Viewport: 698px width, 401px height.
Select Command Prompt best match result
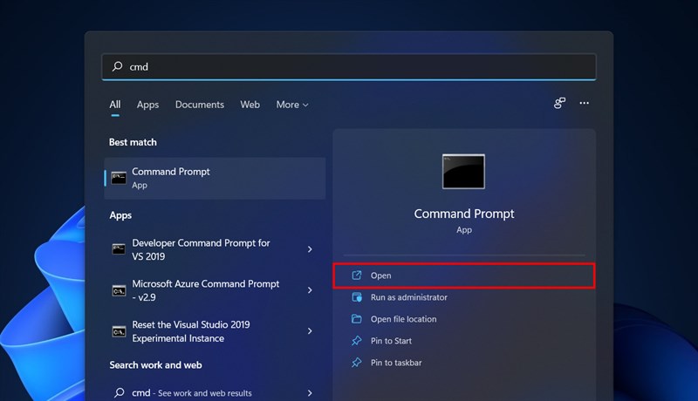pos(215,179)
